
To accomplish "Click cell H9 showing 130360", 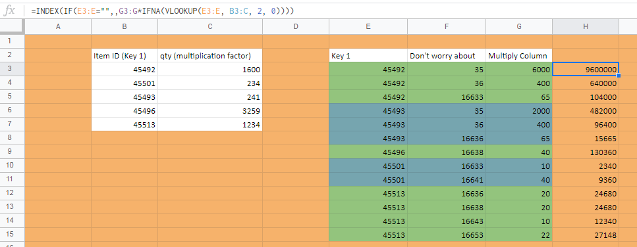I will coord(586,152).
